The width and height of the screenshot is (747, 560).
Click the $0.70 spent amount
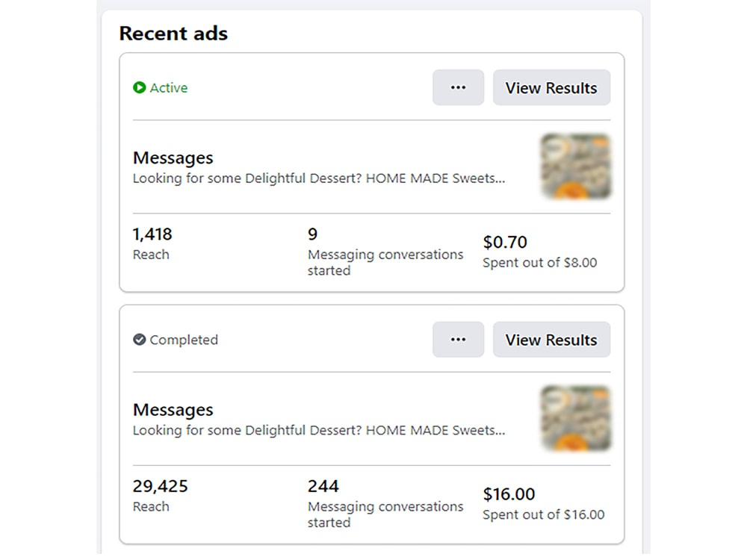click(x=505, y=243)
